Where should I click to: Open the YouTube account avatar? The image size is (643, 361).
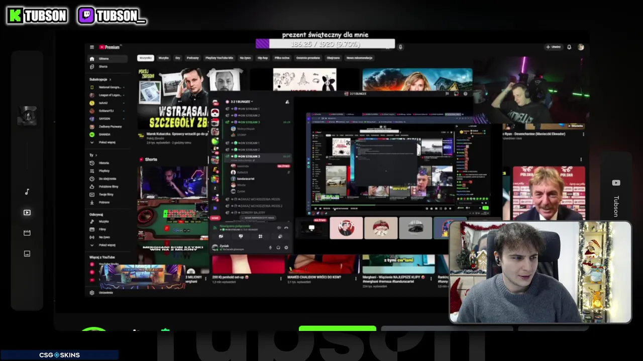point(581,47)
